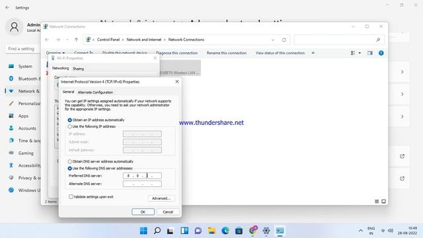Click the search magnifier in Network Connections
Image resolution: width=423 pixels, height=238 pixels.
pos(378,40)
